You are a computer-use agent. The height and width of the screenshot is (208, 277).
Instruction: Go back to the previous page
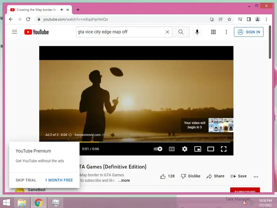click(11, 19)
